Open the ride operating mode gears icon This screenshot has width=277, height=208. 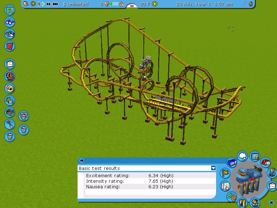232,197
